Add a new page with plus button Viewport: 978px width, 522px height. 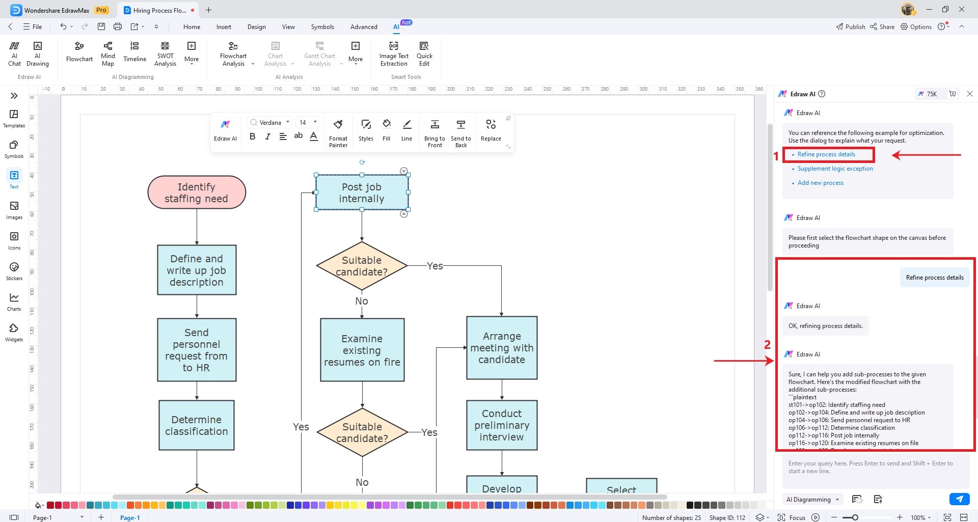101,517
